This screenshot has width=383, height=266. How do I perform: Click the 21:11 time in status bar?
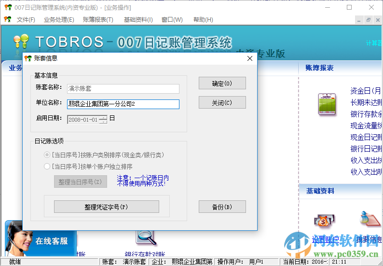click(x=339, y=262)
